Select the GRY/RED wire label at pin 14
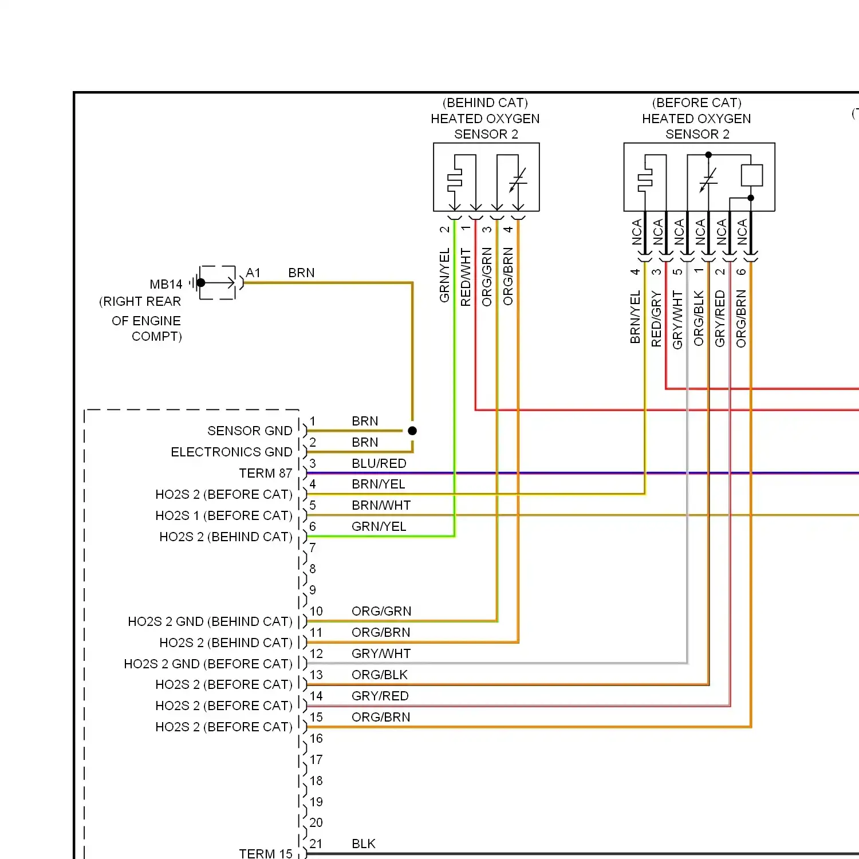The width and height of the screenshot is (859, 859). [380, 696]
